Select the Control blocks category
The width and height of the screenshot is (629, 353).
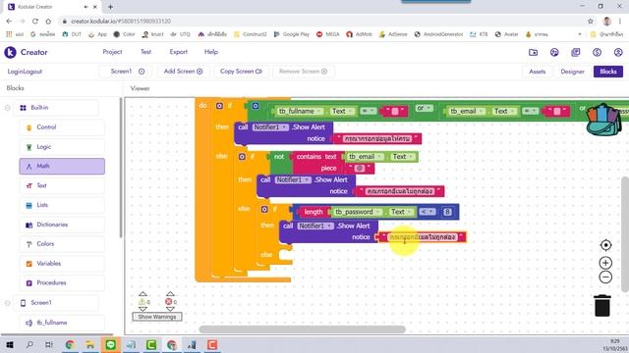[62, 127]
